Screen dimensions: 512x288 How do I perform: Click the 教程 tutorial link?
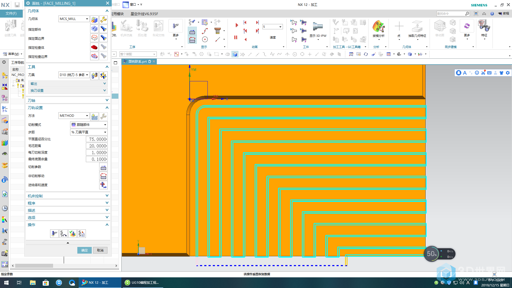(x=504, y=14)
